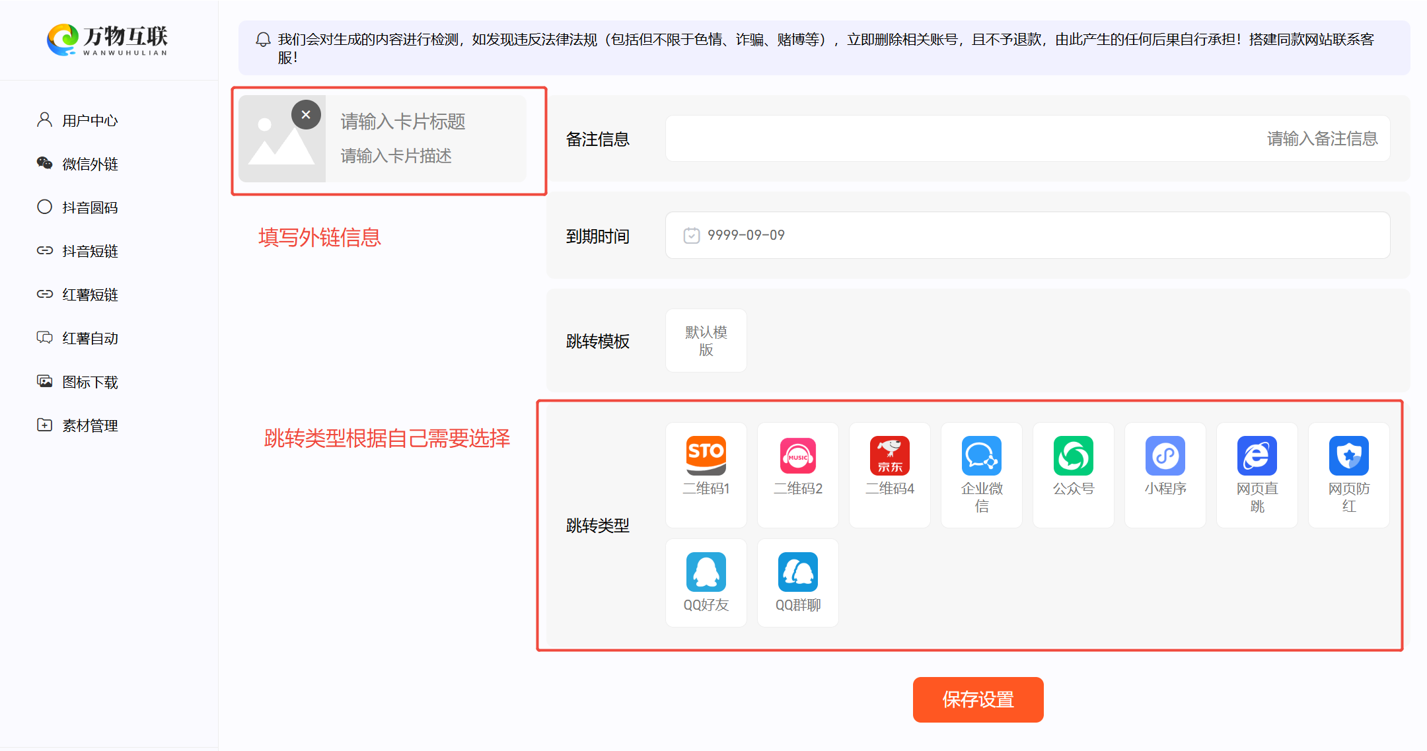Choose the 网页直跳 jump type
Screen dimensions: 1427x751
1257,475
